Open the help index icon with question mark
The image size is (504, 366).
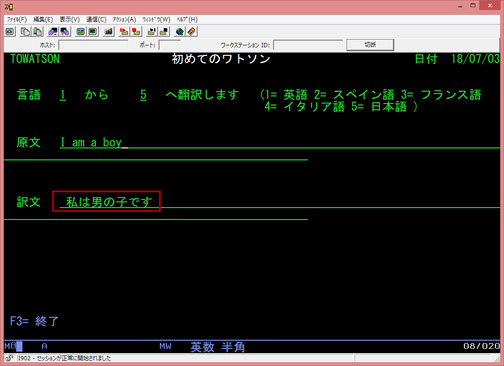pyautogui.click(x=191, y=31)
